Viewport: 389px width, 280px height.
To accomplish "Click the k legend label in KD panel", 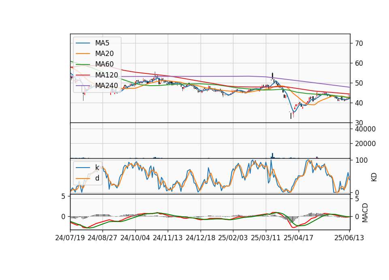I will point(97,168).
